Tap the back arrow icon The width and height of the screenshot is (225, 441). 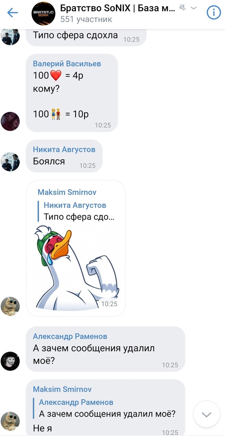tap(13, 12)
